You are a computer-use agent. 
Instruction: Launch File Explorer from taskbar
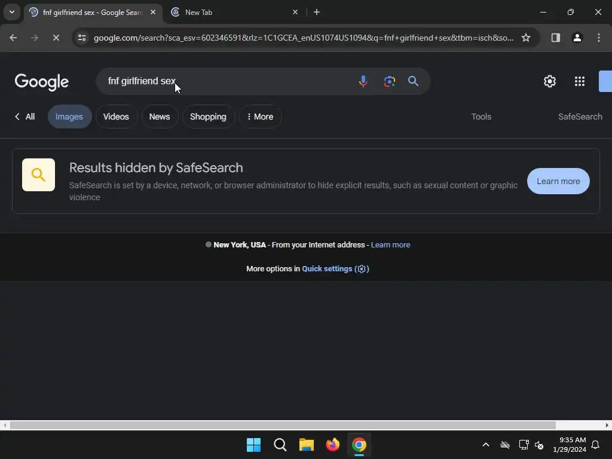[307, 445]
